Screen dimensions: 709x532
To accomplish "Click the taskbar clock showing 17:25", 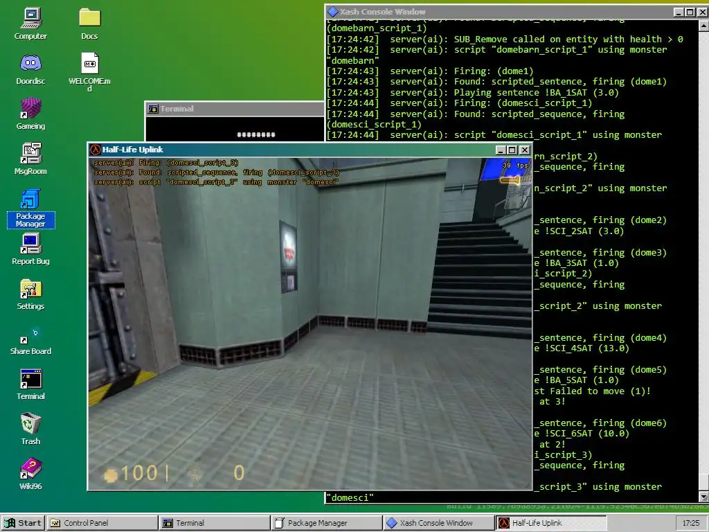I will 691,523.
